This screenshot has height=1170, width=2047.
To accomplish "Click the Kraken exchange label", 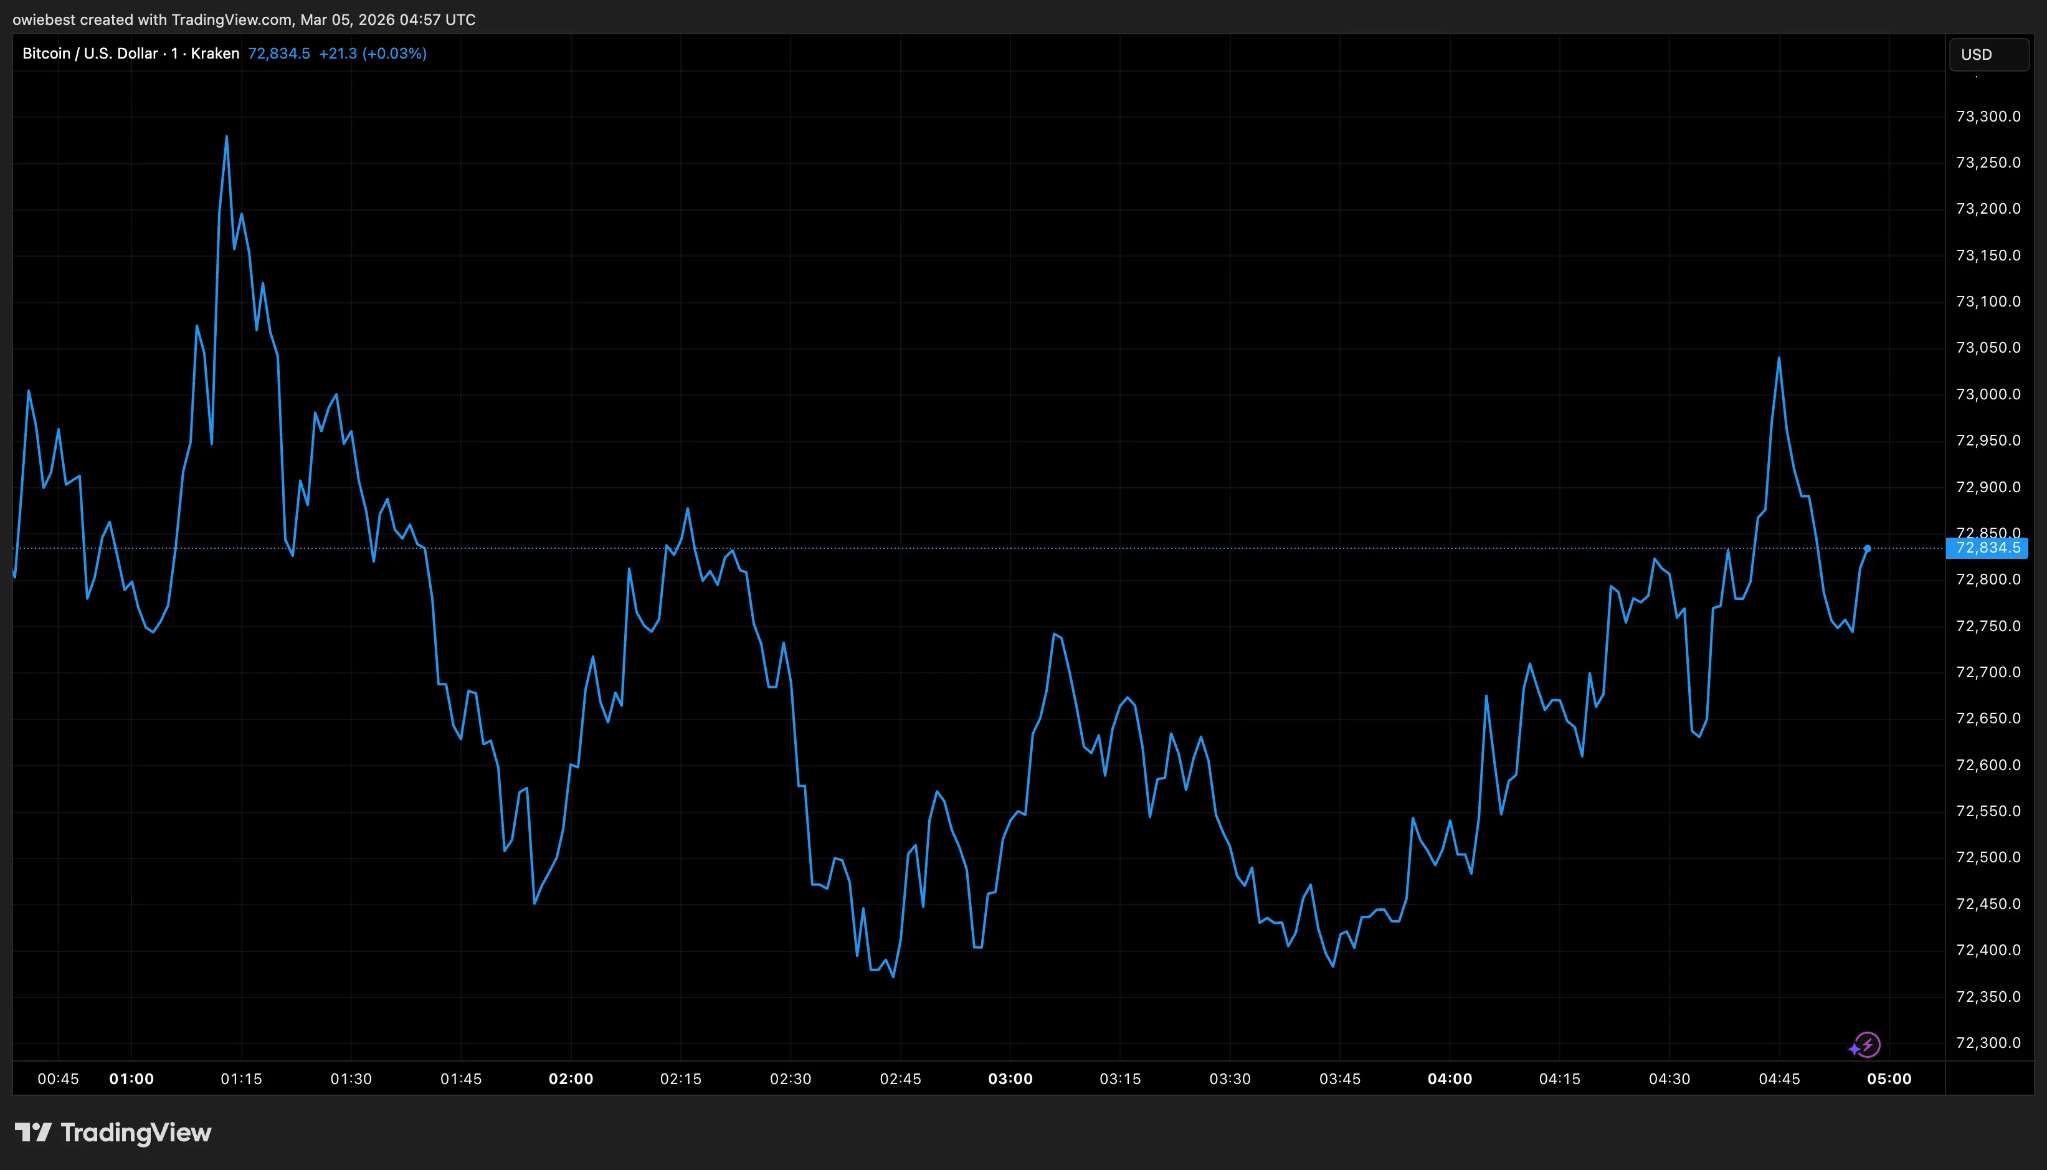I will click(216, 54).
